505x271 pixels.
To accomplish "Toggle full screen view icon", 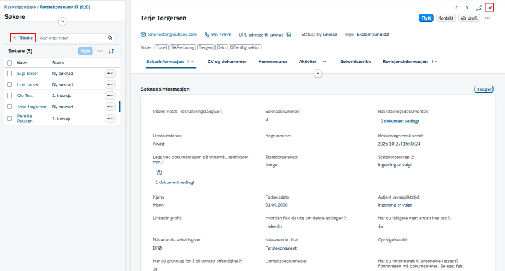I will click(478, 8).
